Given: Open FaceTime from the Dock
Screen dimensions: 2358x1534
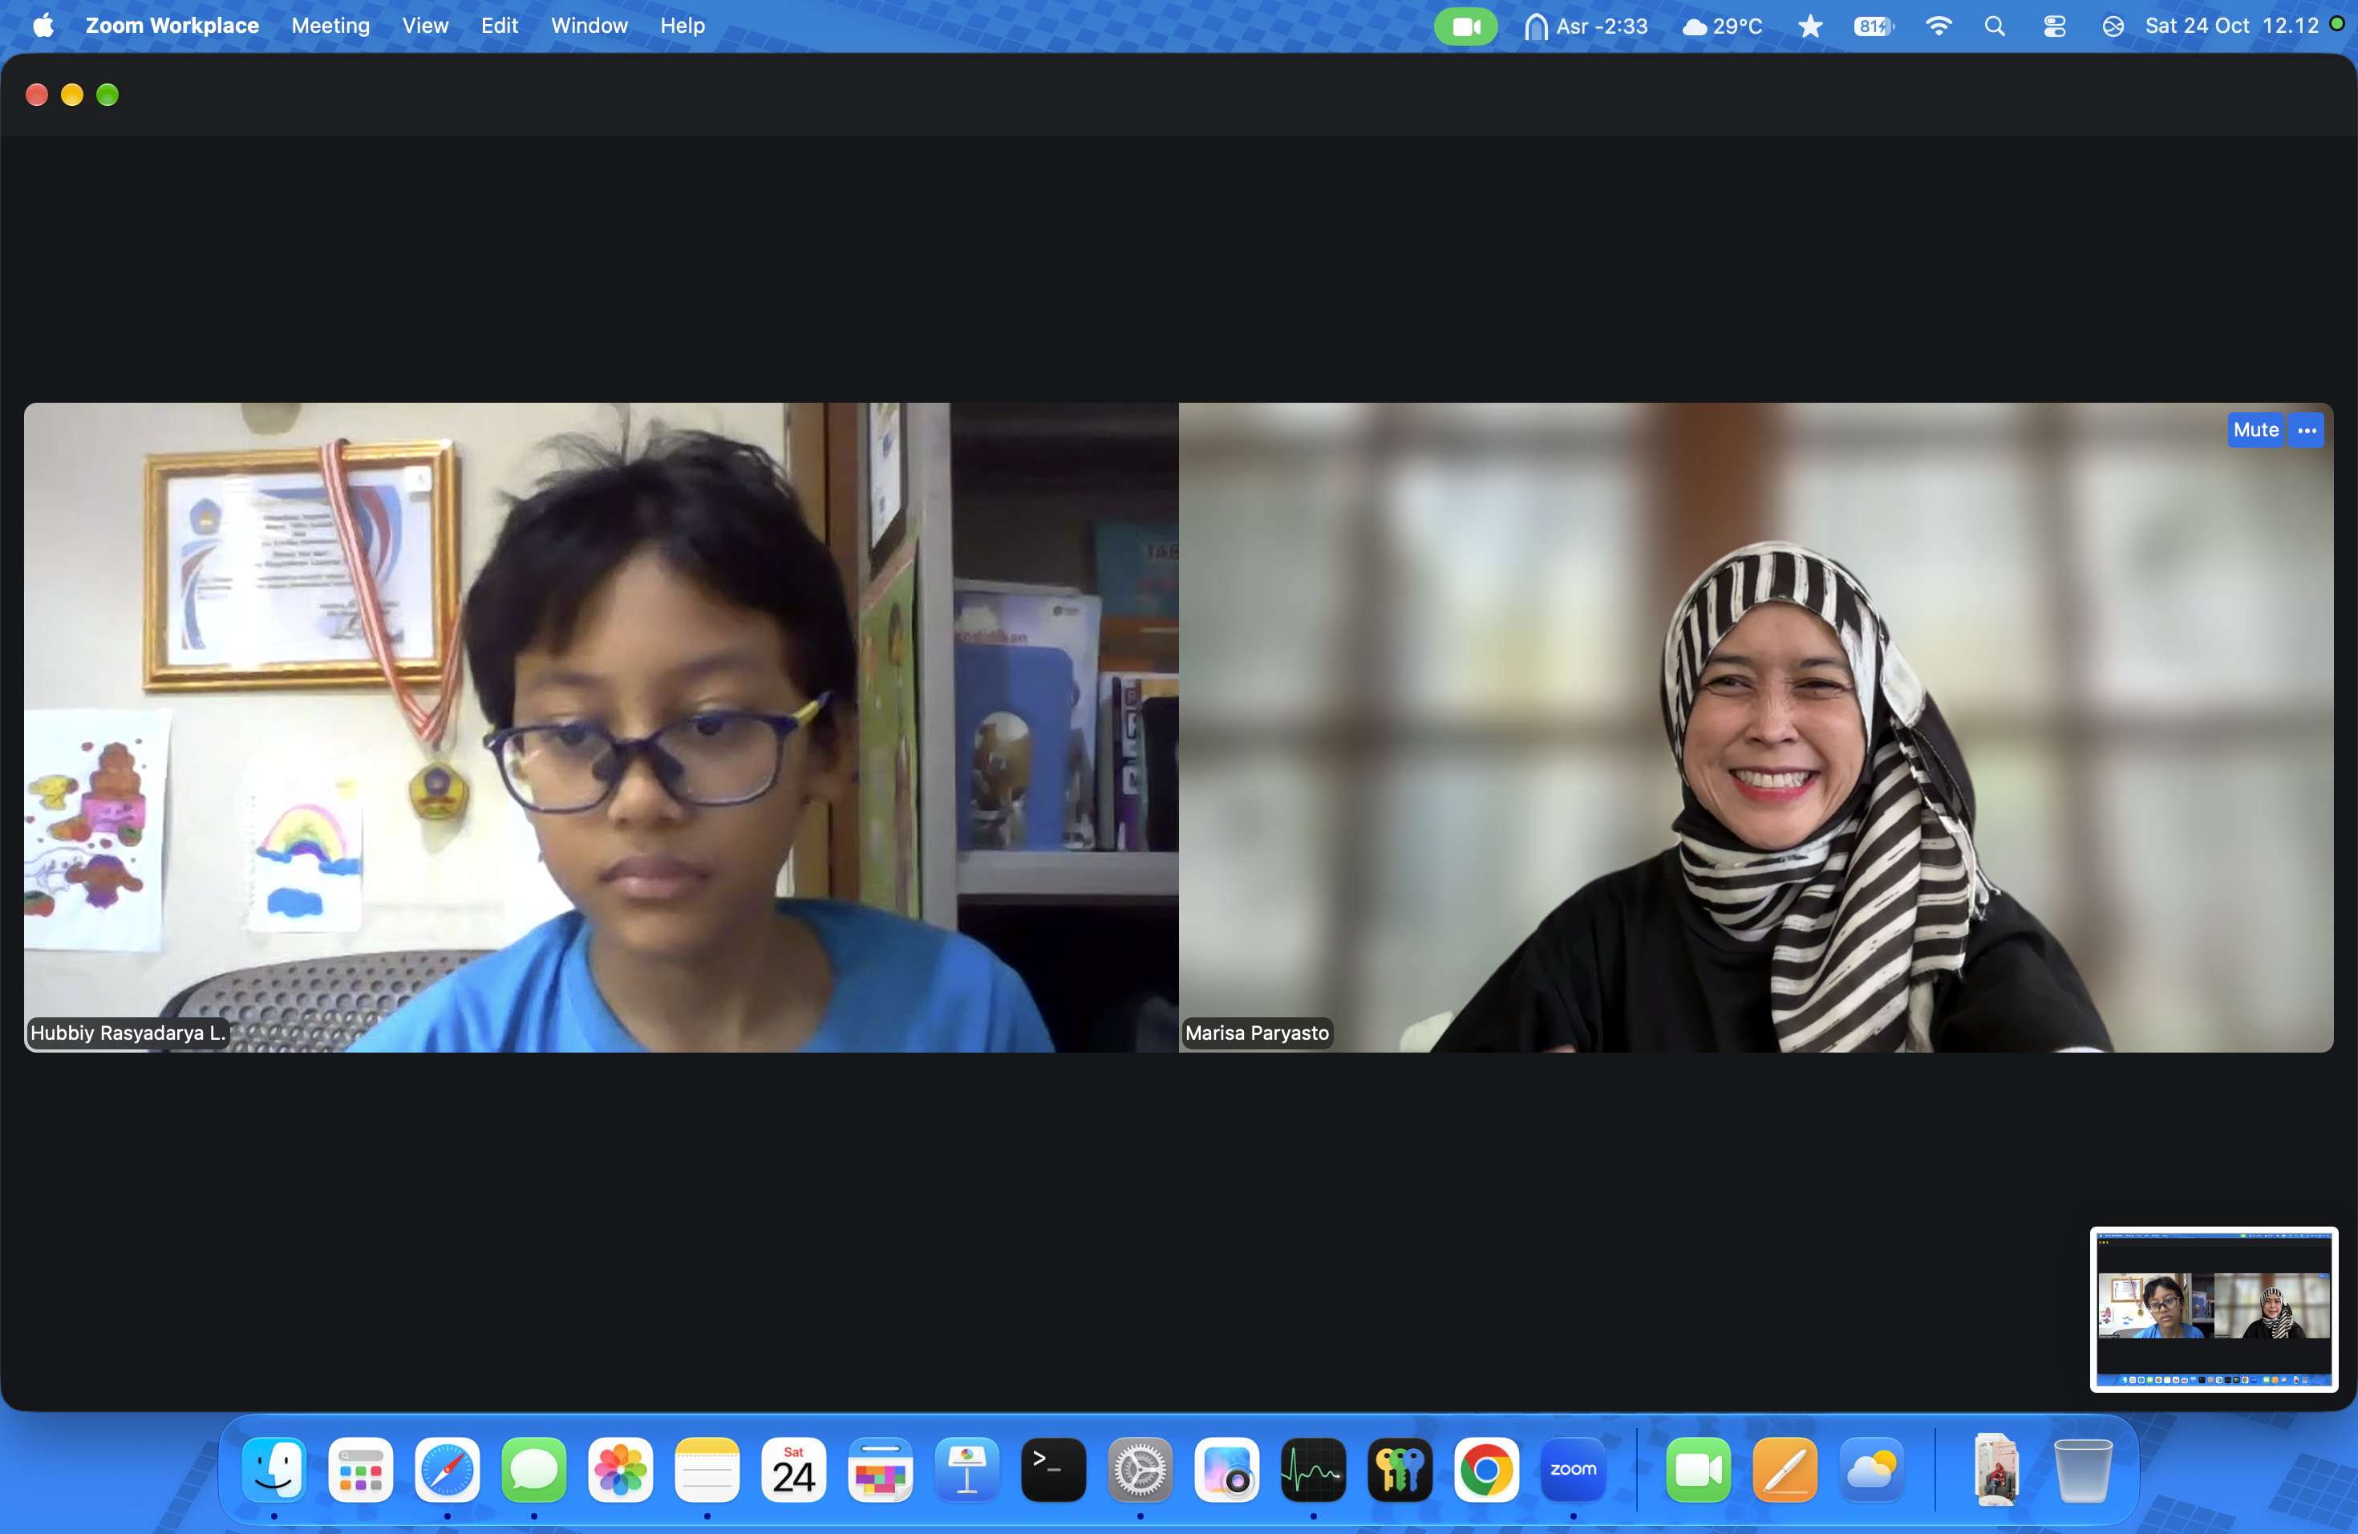Looking at the screenshot, I should click(x=1698, y=1470).
